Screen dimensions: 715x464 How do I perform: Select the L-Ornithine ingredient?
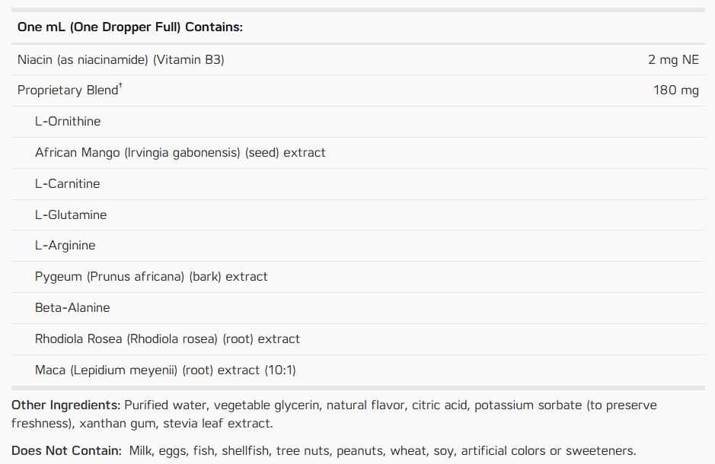68,122
